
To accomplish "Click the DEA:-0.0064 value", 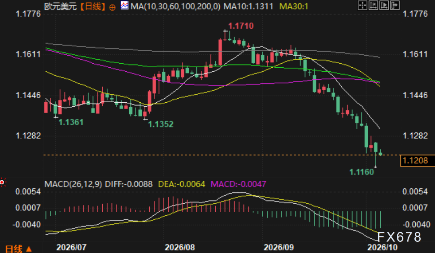I will point(182,184).
